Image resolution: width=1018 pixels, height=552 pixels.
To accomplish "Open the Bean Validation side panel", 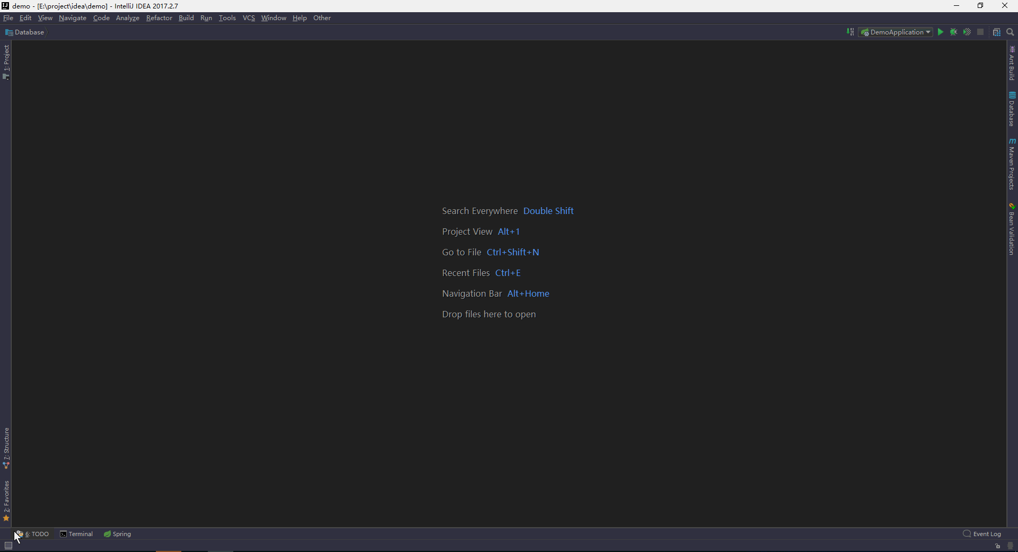I will tap(1012, 229).
